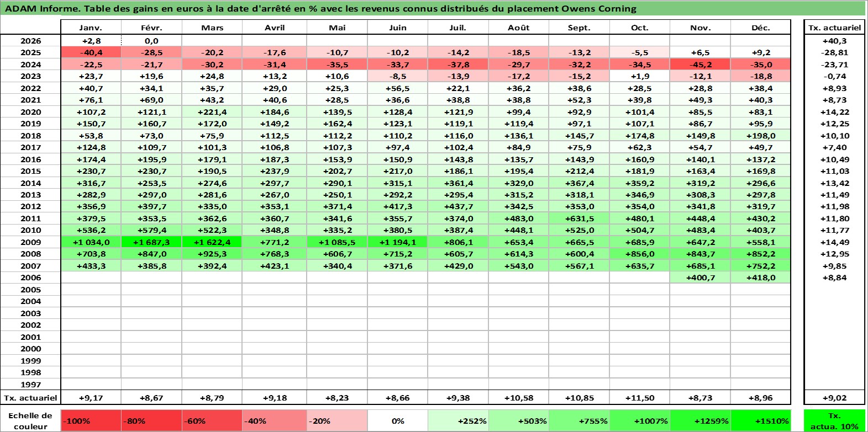Click the '+10,58' August actuarial total
The width and height of the screenshot is (868, 432).
click(518, 397)
